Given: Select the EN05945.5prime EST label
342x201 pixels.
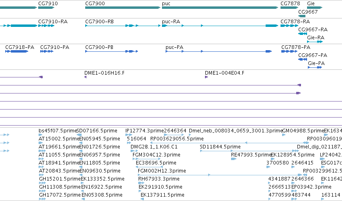Looking at the screenshot, I should click(100, 139).
